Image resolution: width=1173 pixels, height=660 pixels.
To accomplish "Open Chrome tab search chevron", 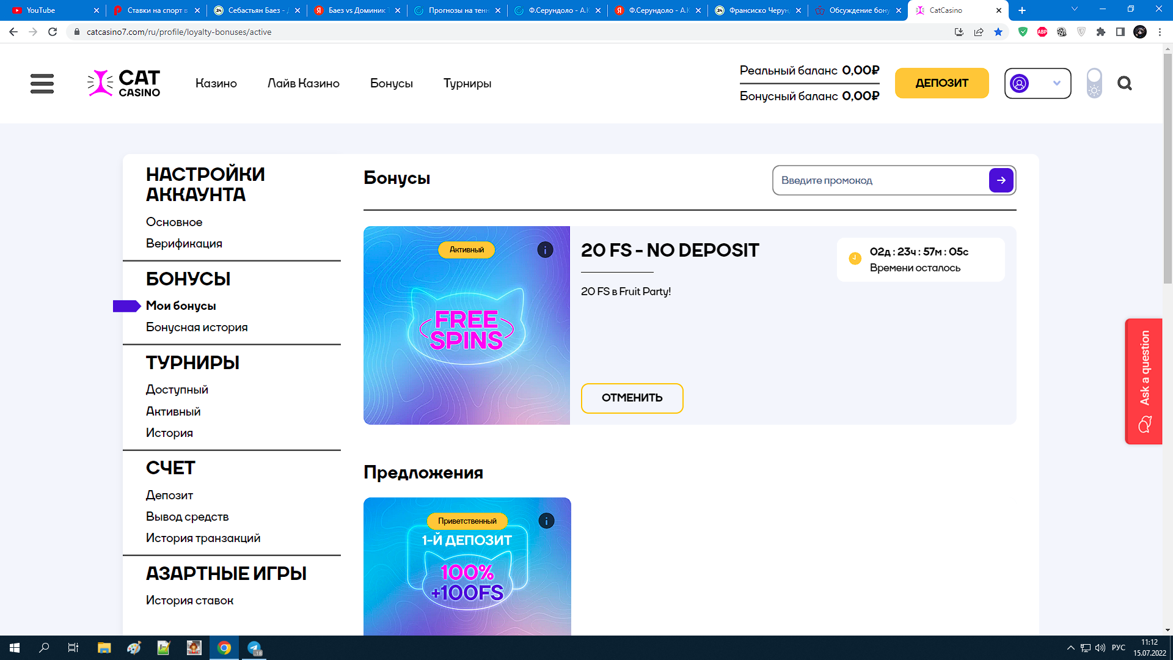I will [x=1074, y=10].
